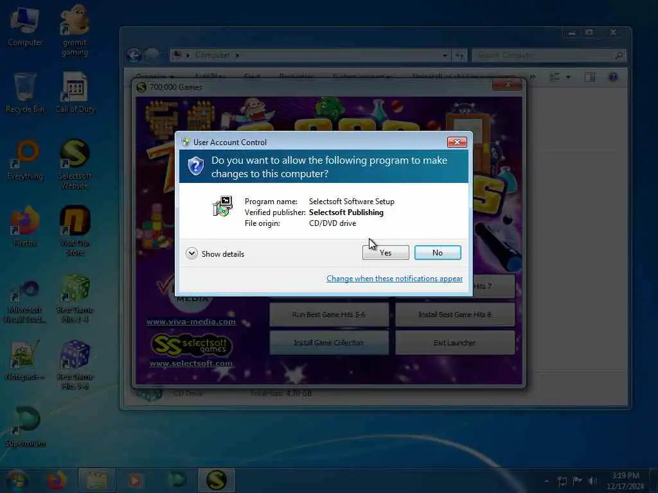Click Install Best Game Hits 8 button

(x=455, y=315)
